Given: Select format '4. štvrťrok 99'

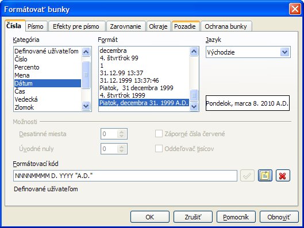Looking at the screenshot, I should [144, 58].
